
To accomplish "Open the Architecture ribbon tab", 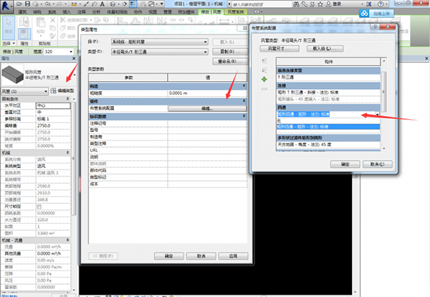I will point(22,11).
